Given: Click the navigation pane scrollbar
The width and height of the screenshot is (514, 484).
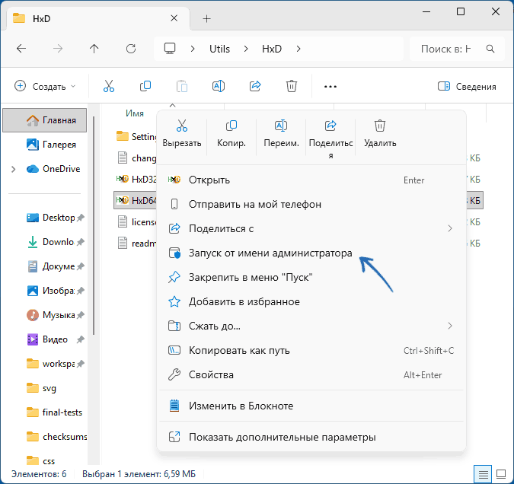Looking at the screenshot, I should (x=94, y=226).
